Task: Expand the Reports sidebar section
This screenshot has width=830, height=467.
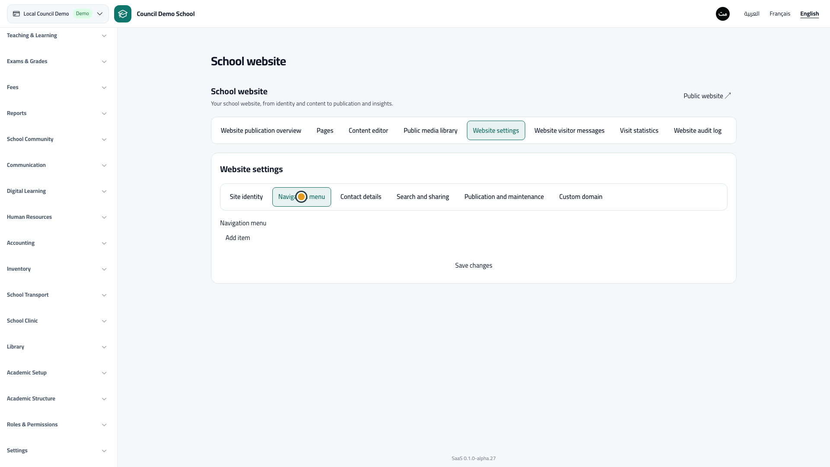Action: point(57,113)
